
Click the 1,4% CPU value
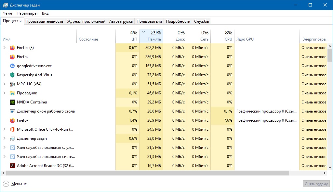click(133, 120)
